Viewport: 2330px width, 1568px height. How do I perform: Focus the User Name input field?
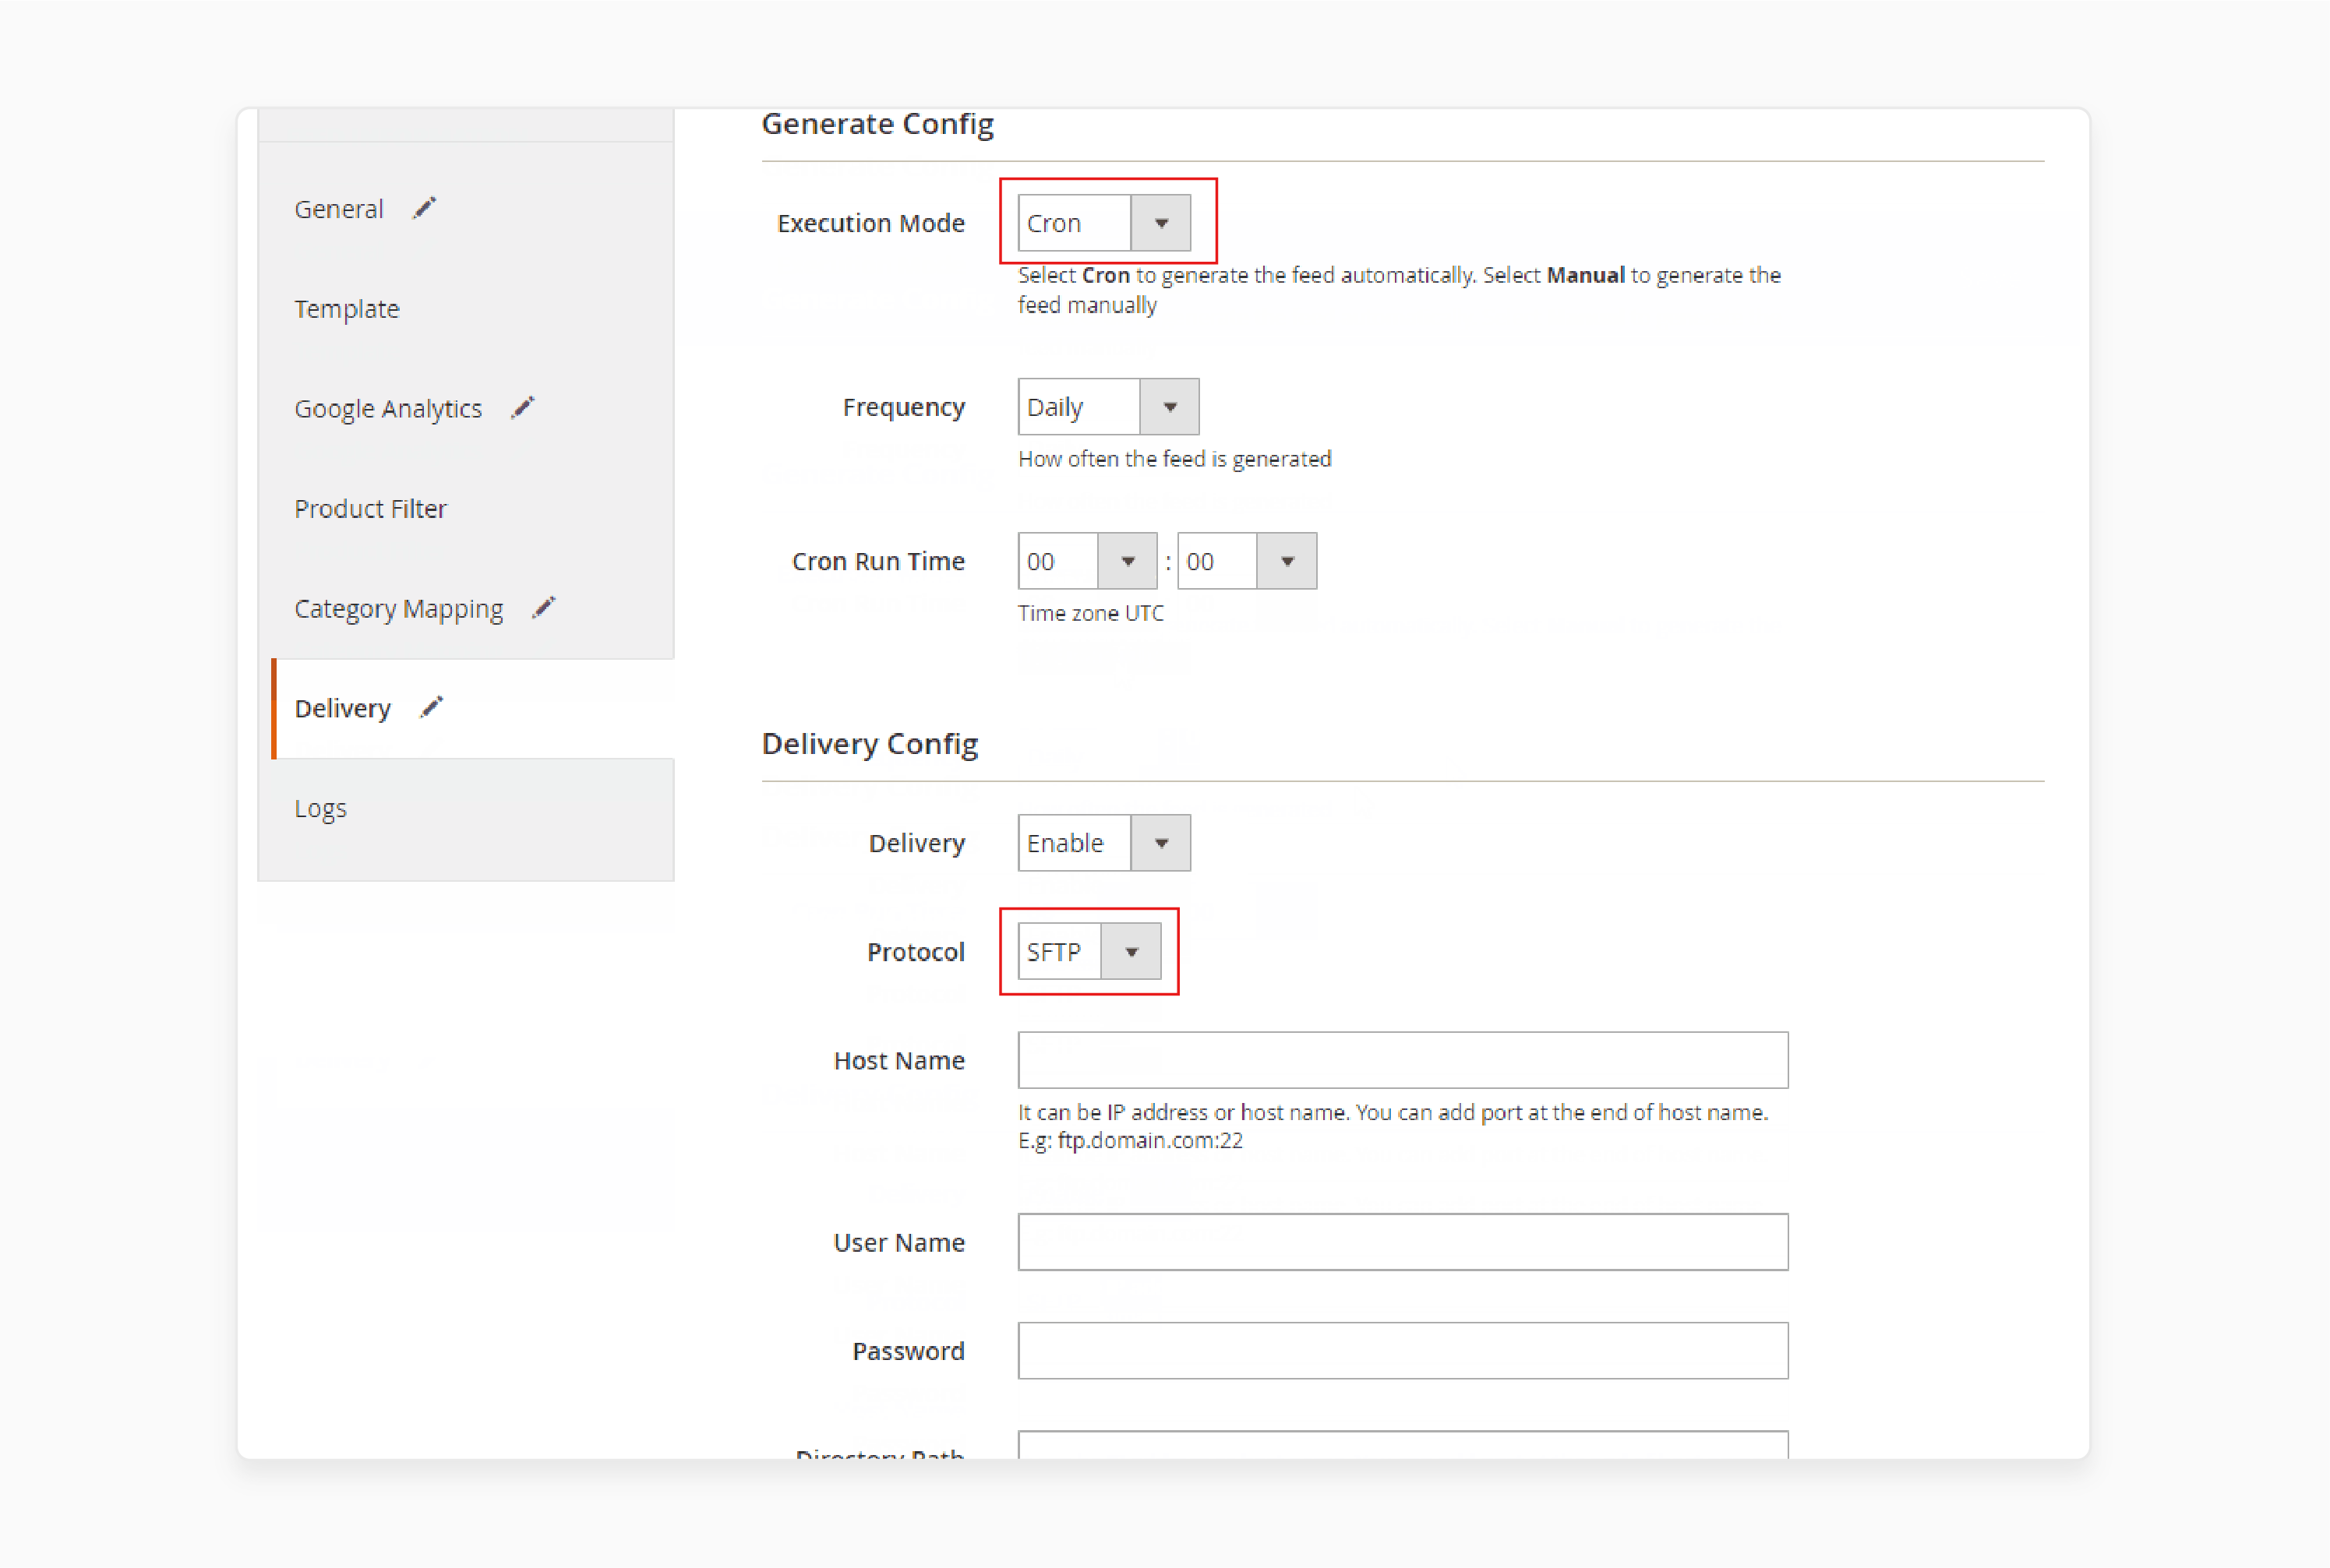[1403, 1242]
